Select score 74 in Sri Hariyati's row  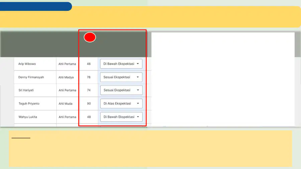click(89, 90)
